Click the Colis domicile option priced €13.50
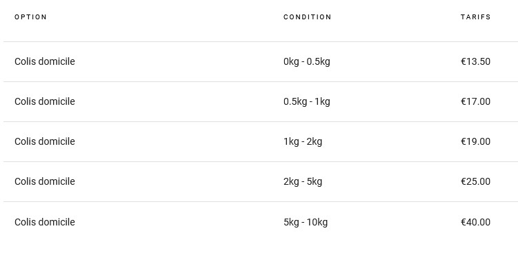Image resolution: width=518 pixels, height=262 pixels. click(x=45, y=61)
